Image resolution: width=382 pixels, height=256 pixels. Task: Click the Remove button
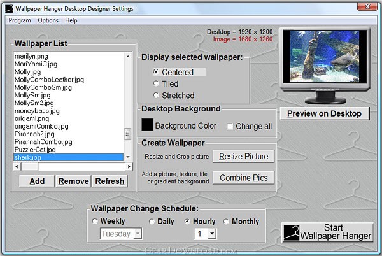[73, 181]
